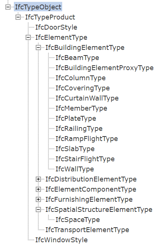Select the IfcBeamType item
This screenshot has width=160, height=246.
(x=77, y=58)
